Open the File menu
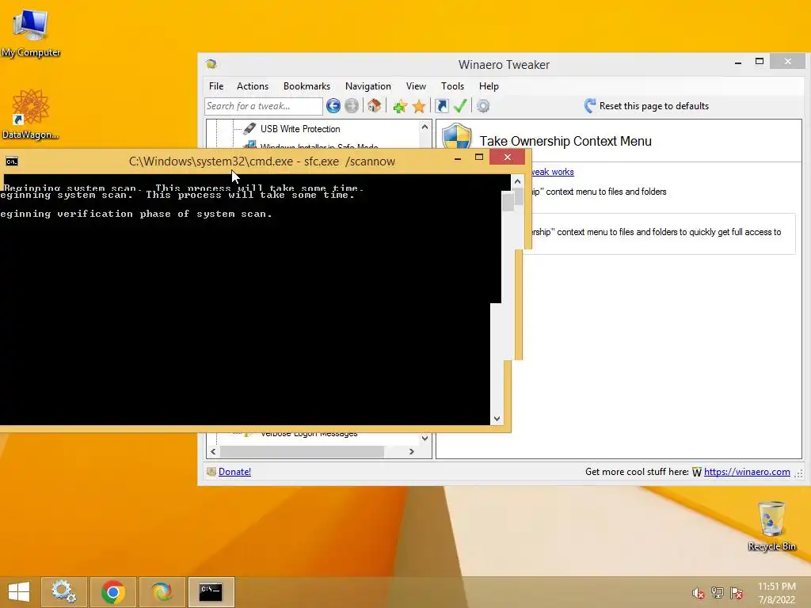The width and height of the screenshot is (811, 608). pyautogui.click(x=216, y=86)
